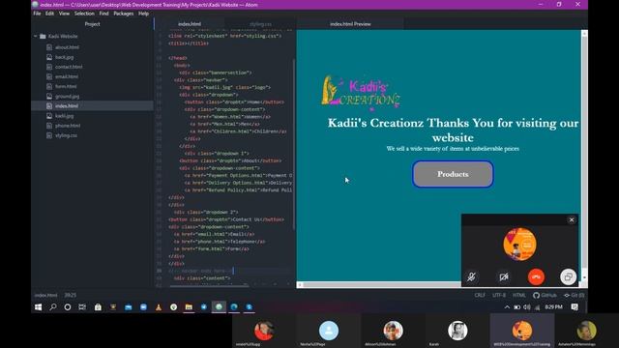This screenshot has width=619, height=348.
Task: Show hidden system tray icons
Action: (507, 307)
